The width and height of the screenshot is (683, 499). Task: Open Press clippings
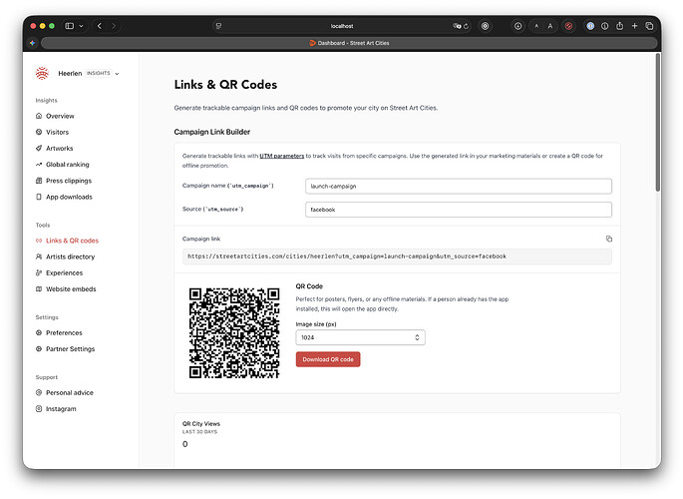(68, 181)
